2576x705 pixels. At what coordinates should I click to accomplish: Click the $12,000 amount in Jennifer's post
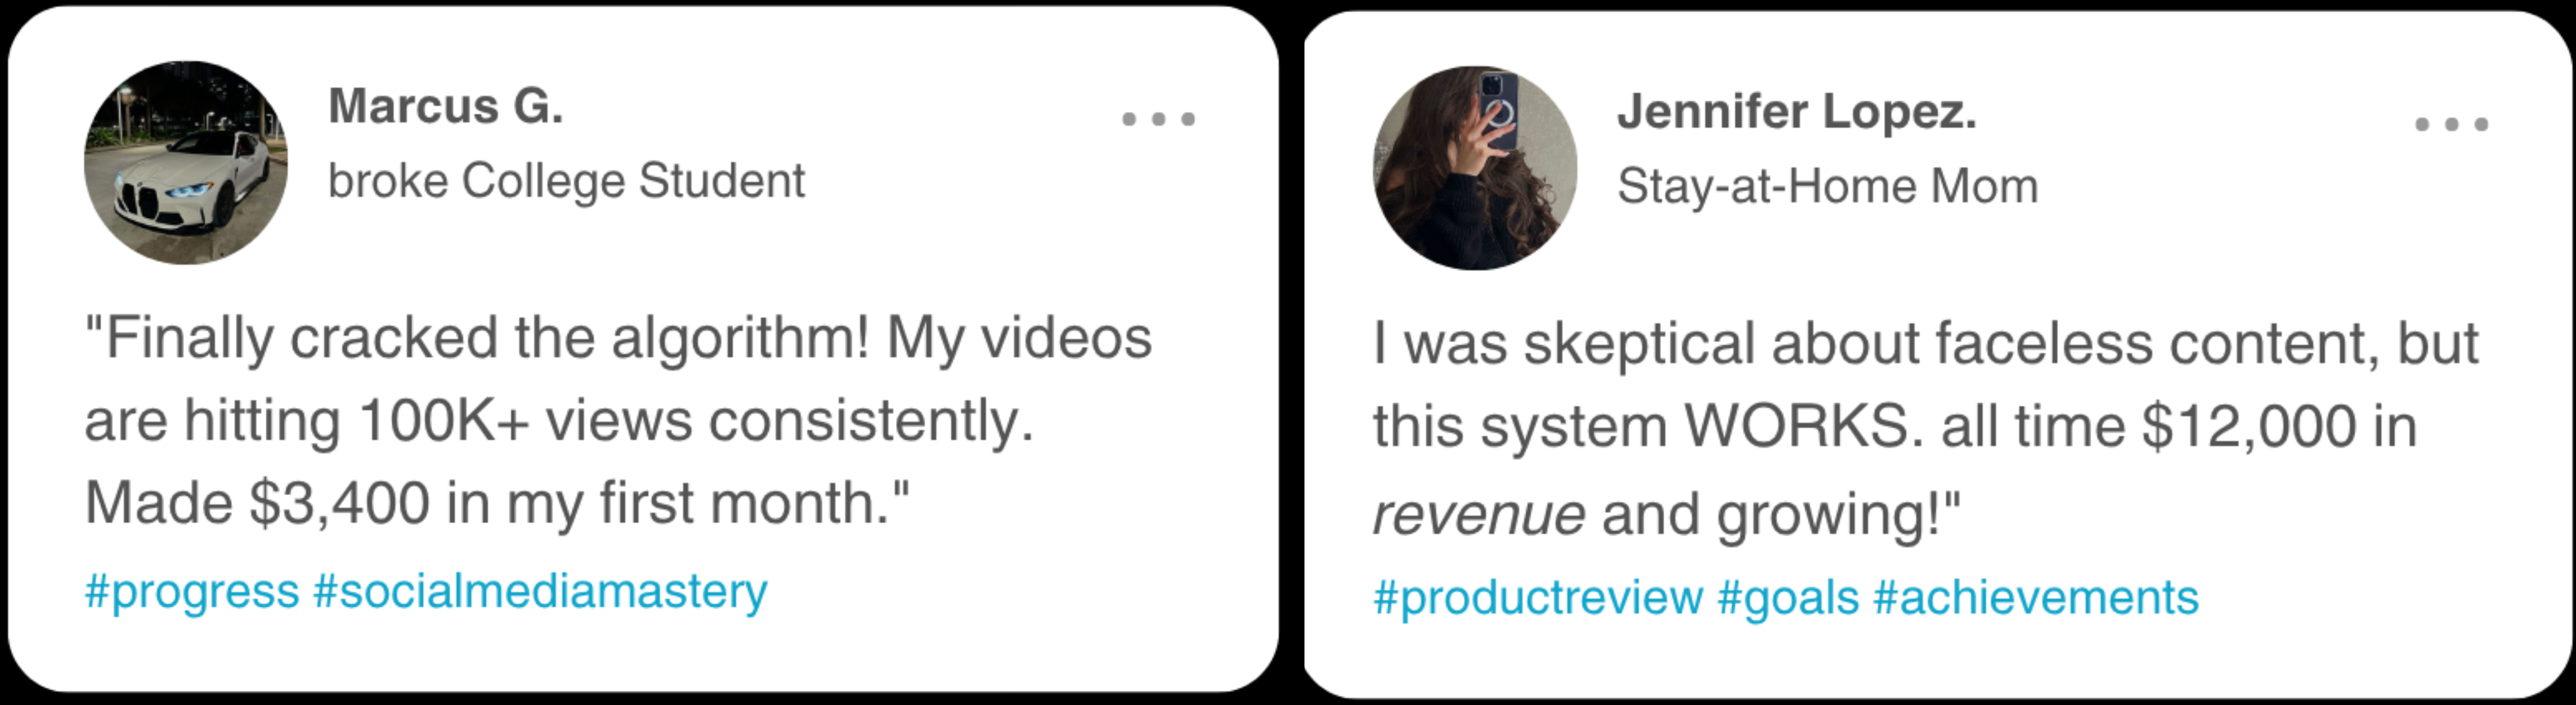[2249, 427]
